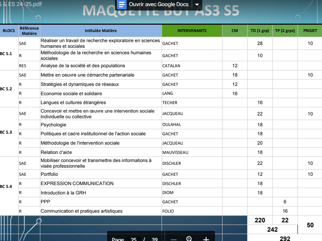Click the PROJET total value 50
The width and height of the screenshot is (322, 241).
(x=310, y=225)
